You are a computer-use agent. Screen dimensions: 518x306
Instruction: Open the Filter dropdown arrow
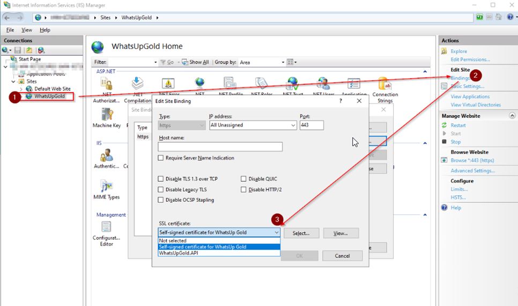click(x=156, y=62)
